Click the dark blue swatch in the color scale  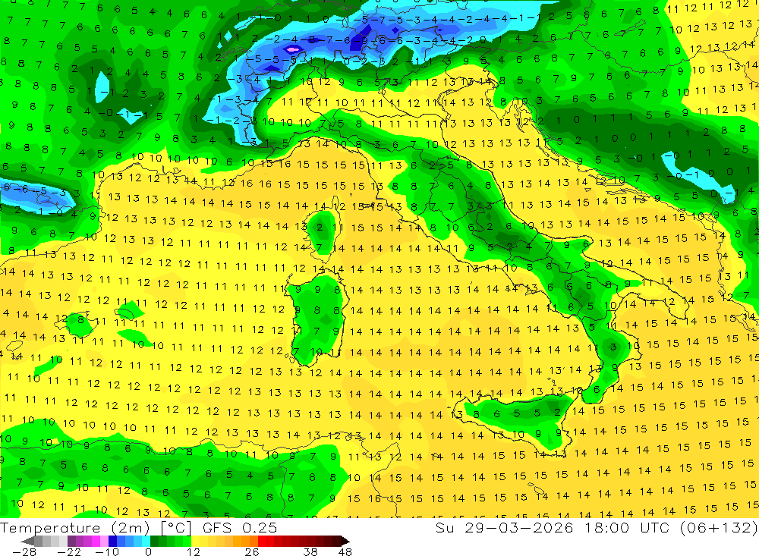112,541
